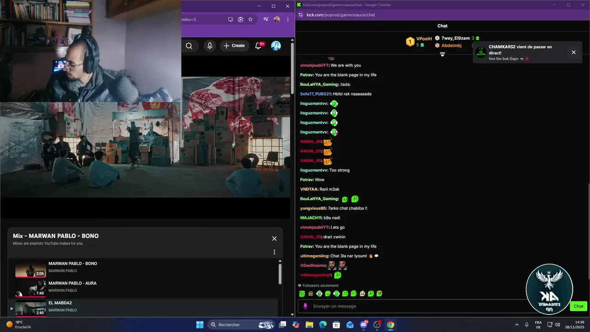This screenshot has width=590, height=332.
Task: Open Abdelmbj leaderboard entry
Action: click(x=451, y=46)
